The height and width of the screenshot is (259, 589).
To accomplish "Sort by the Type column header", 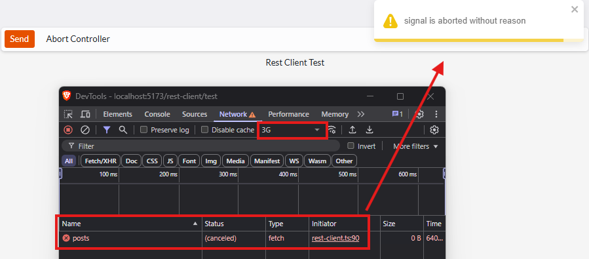I will coord(288,224).
